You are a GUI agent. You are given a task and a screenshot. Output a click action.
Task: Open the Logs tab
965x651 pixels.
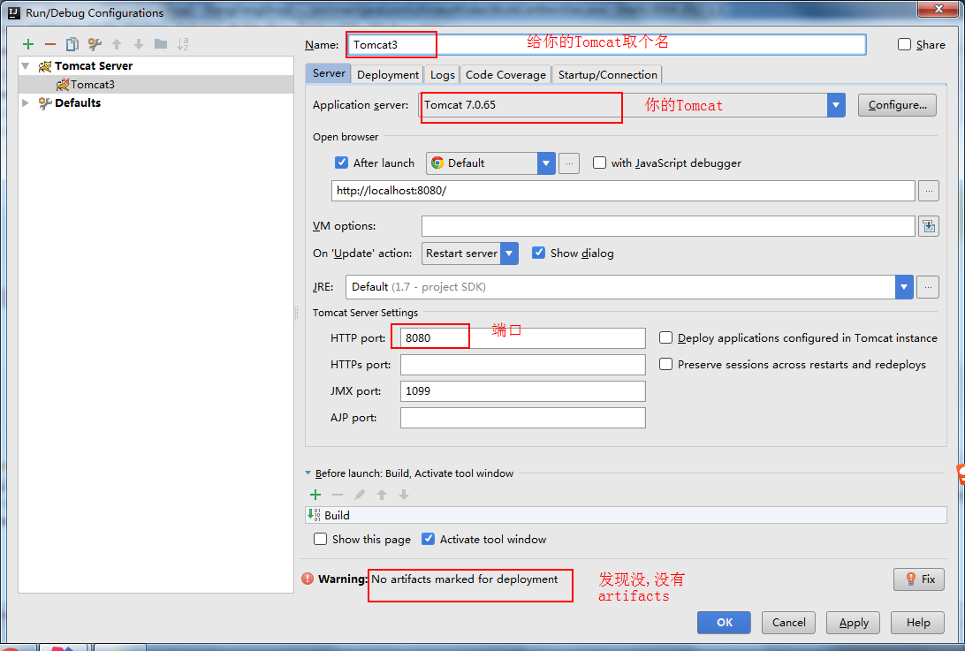click(x=442, y=74)
